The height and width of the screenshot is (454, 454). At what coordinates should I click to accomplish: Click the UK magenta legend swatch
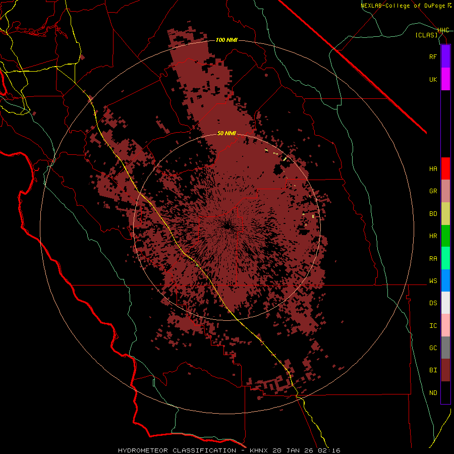[x=445, y=79]
